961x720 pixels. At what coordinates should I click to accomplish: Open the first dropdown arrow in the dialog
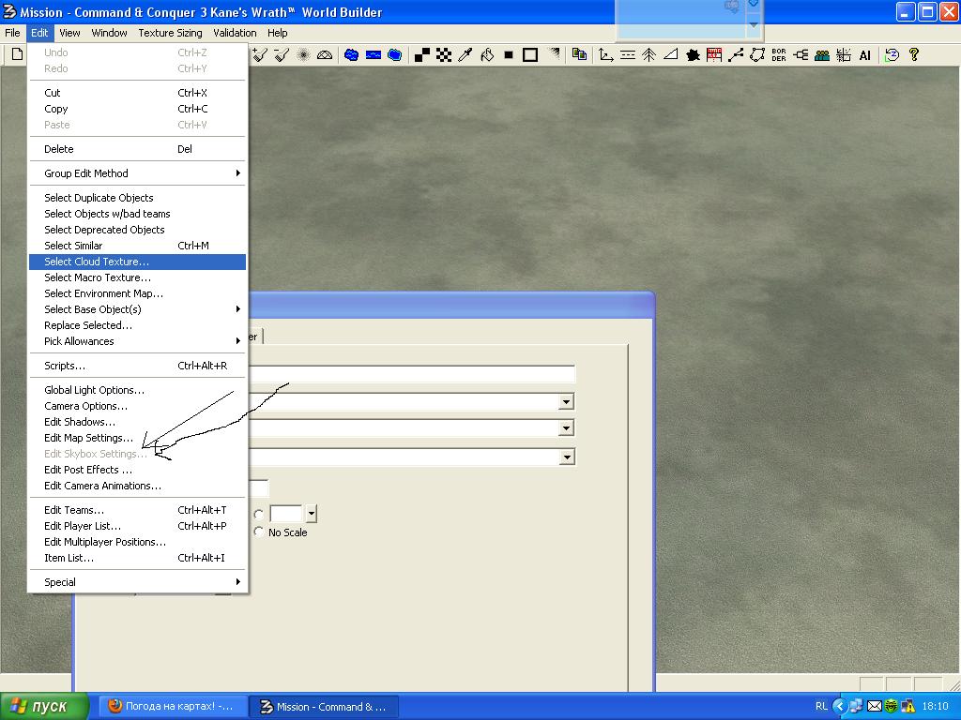(x=566, y=402)
